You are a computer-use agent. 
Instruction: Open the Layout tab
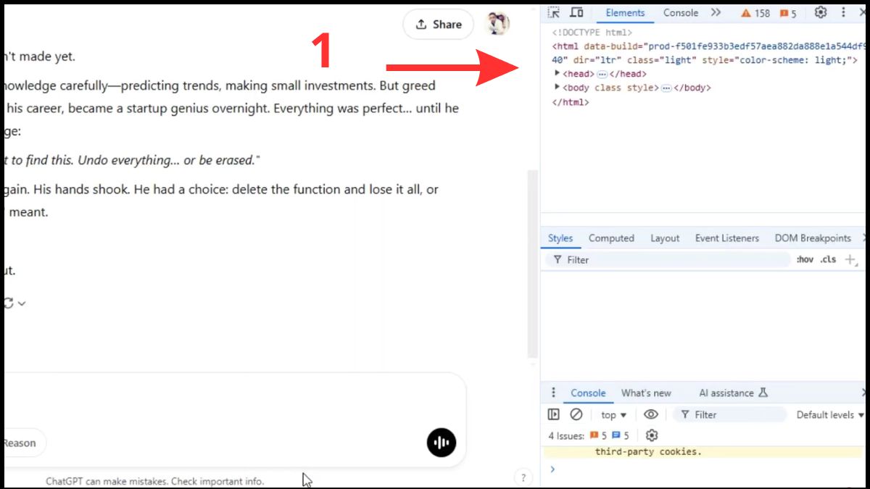[x=665, y=238]
